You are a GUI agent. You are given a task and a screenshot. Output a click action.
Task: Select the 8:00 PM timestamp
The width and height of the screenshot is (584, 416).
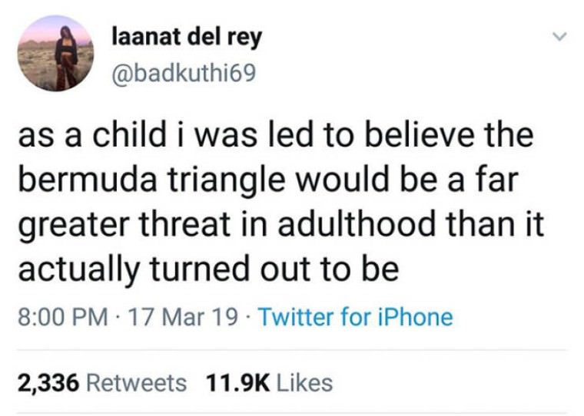coord(63,318)
